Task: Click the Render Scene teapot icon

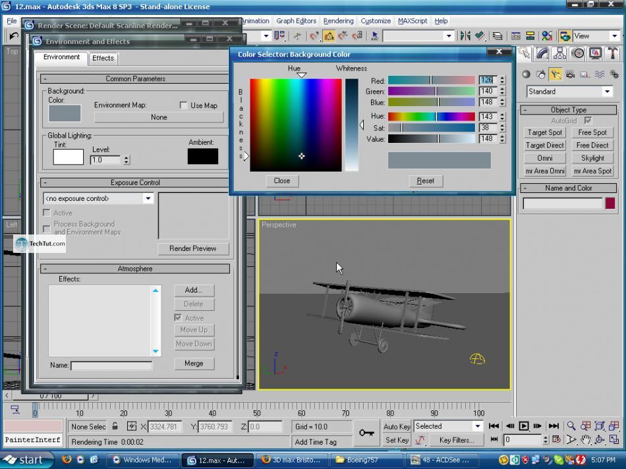Action: [565, 36]
